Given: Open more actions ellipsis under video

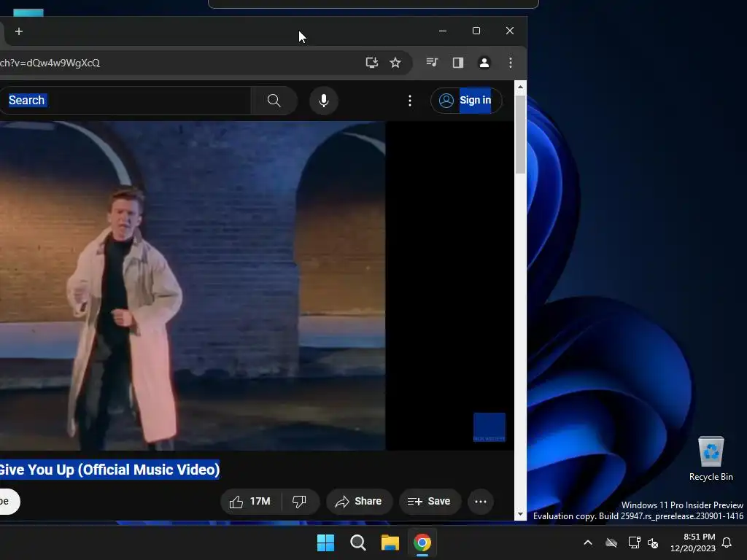Looking at the screenshot, I should [480, 502].
